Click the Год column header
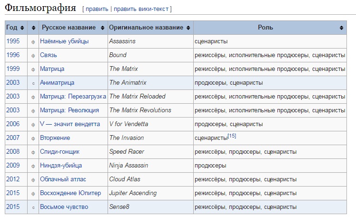This screenshot has height=217, width=356. 16,28
